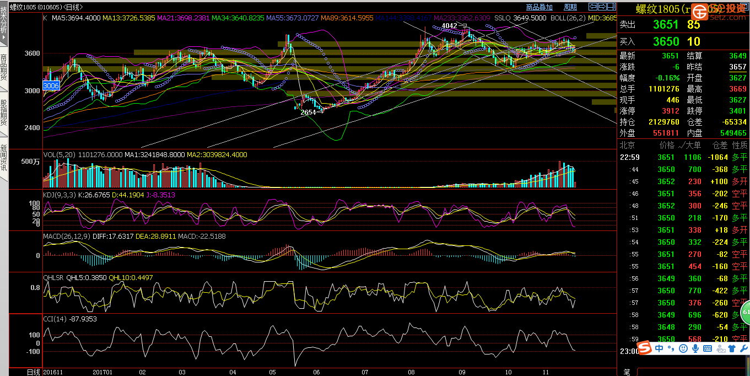Click the 商品叠加 link
The height and width of the screenshot is (376, 750).
(x=539, y=7)
